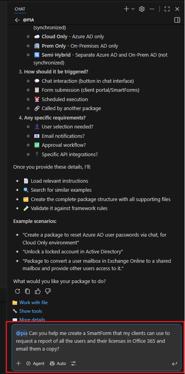Mark the response helpful with thumbs up

click(x=38, y=291)
